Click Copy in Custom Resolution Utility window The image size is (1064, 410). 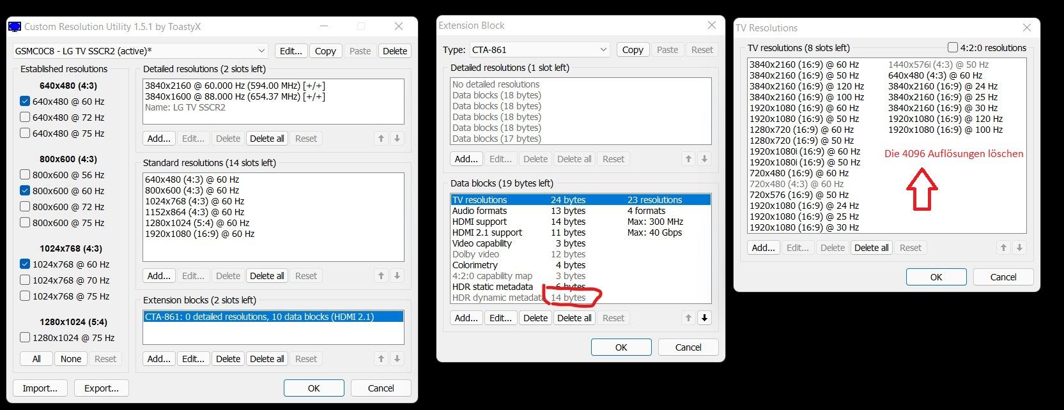325,51
